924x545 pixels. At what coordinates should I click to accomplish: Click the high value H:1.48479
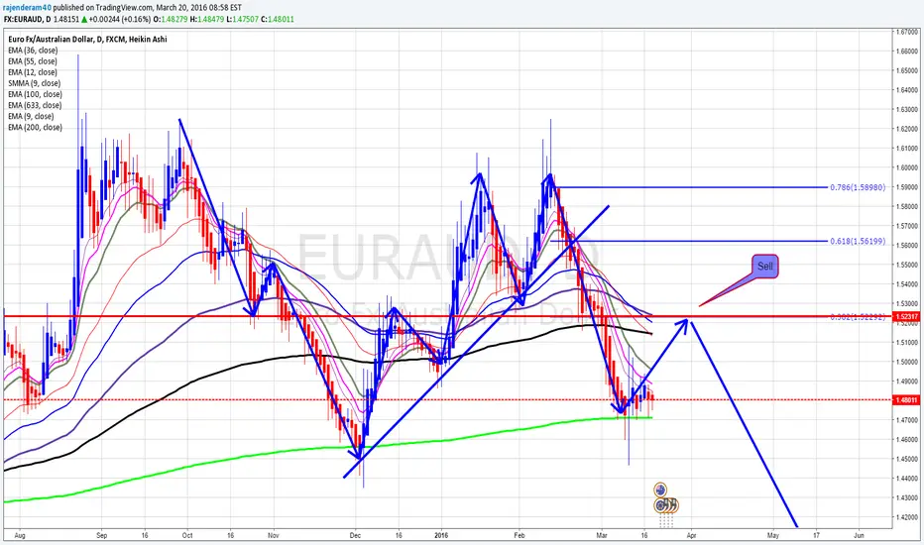click(x=207, y=20)
